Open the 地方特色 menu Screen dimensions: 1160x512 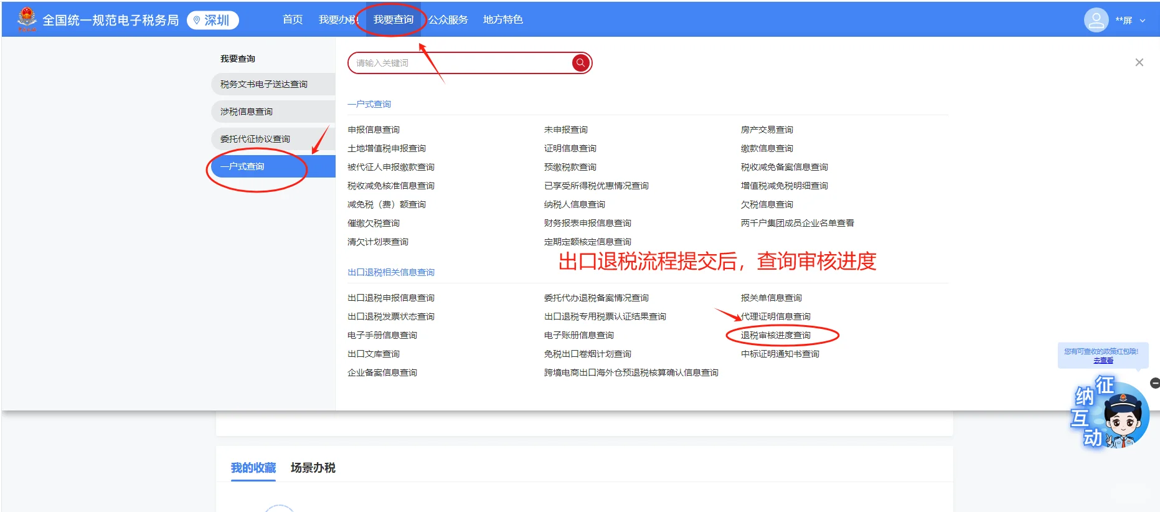pyautogui.click(x=502, y=20)
